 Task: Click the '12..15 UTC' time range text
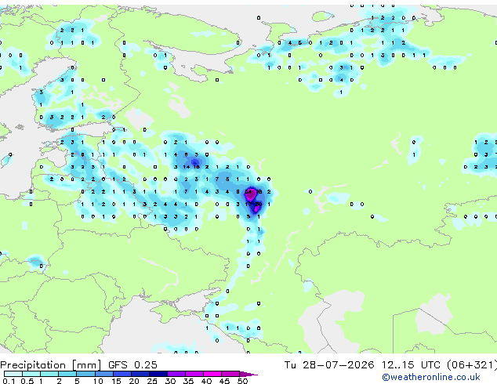pyautogui.click(x=411, y=365)
